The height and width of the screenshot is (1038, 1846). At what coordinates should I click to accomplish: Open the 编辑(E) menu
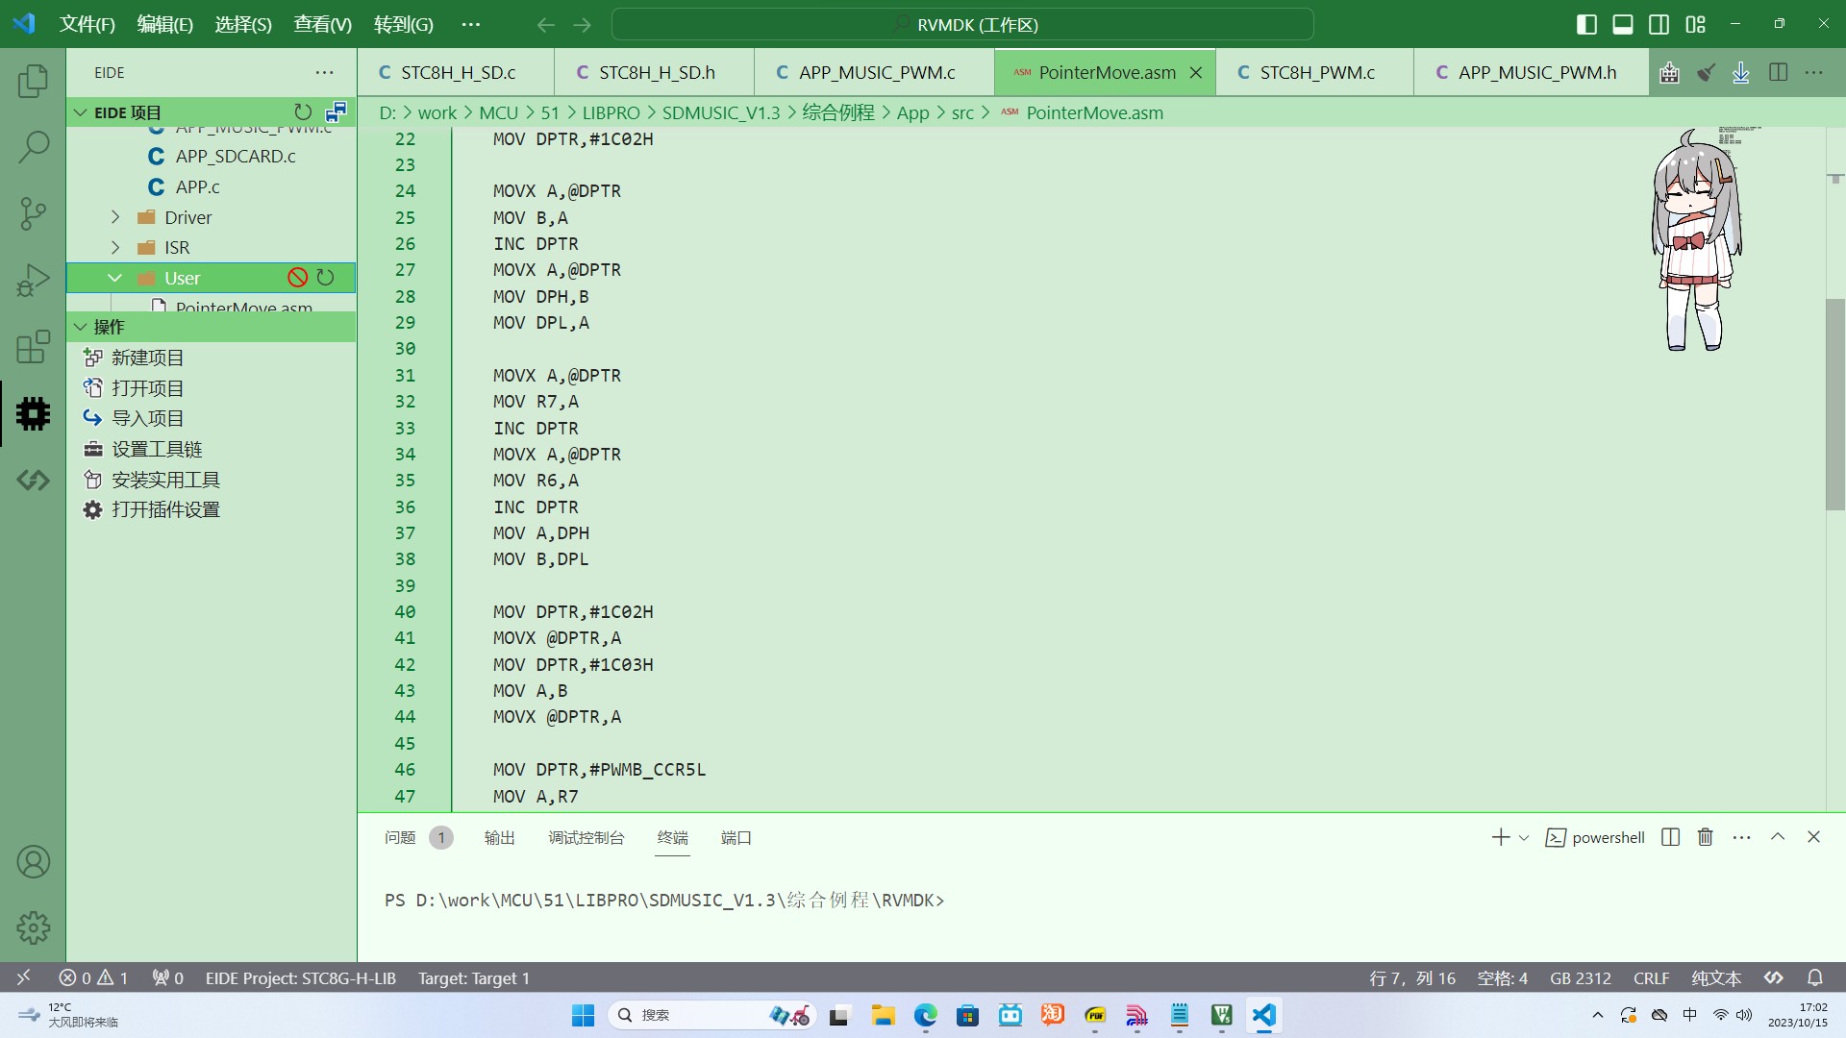165,24
